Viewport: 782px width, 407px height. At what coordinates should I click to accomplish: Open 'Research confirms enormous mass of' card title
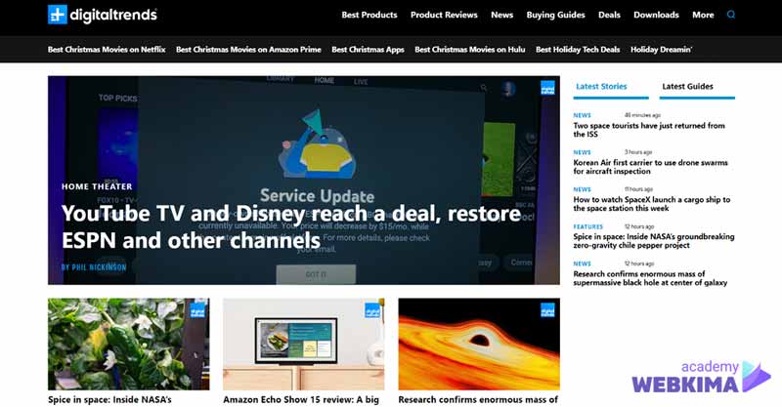478,399
